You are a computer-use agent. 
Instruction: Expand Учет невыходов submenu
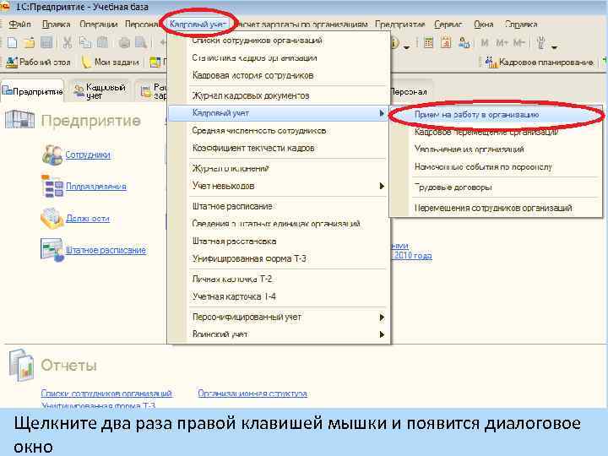point(278,186)
